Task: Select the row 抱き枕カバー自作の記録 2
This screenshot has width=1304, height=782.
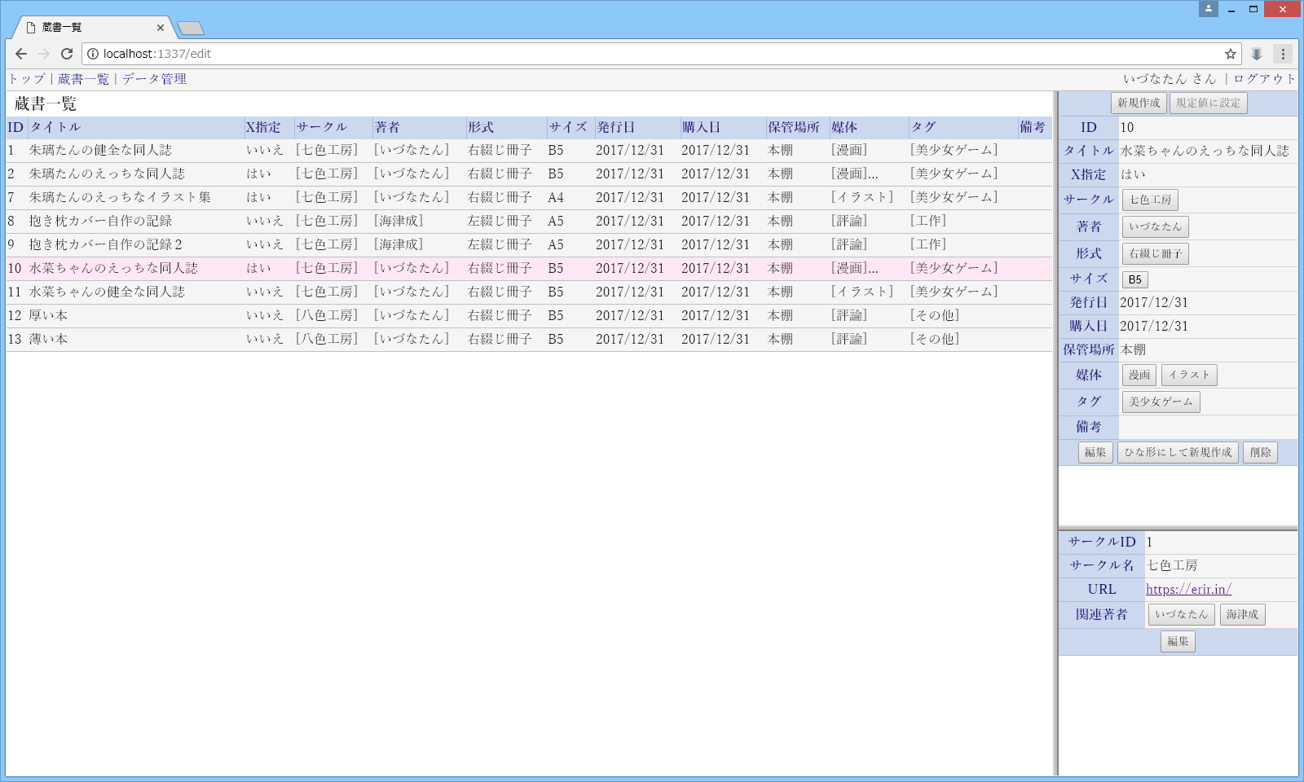Action: tap(529, 245)
